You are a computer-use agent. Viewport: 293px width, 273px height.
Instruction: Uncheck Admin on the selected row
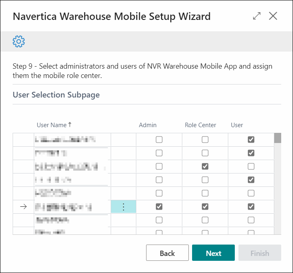coord(159,206)
